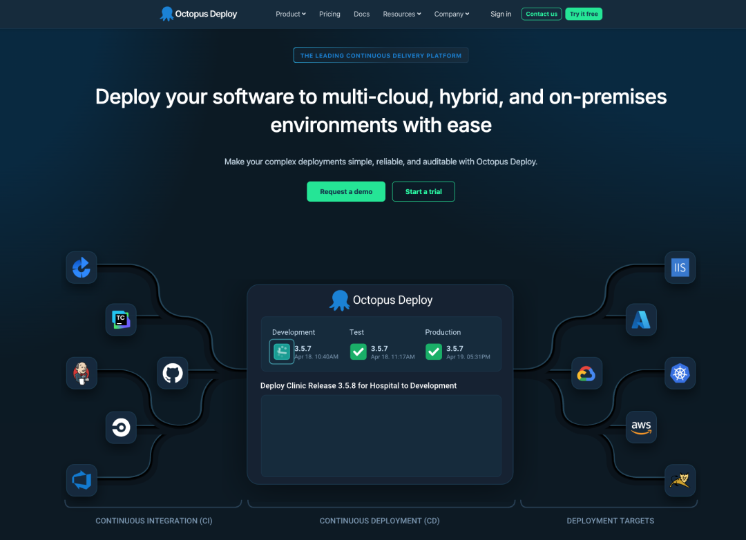Select the Development environment label

[294, 332]
